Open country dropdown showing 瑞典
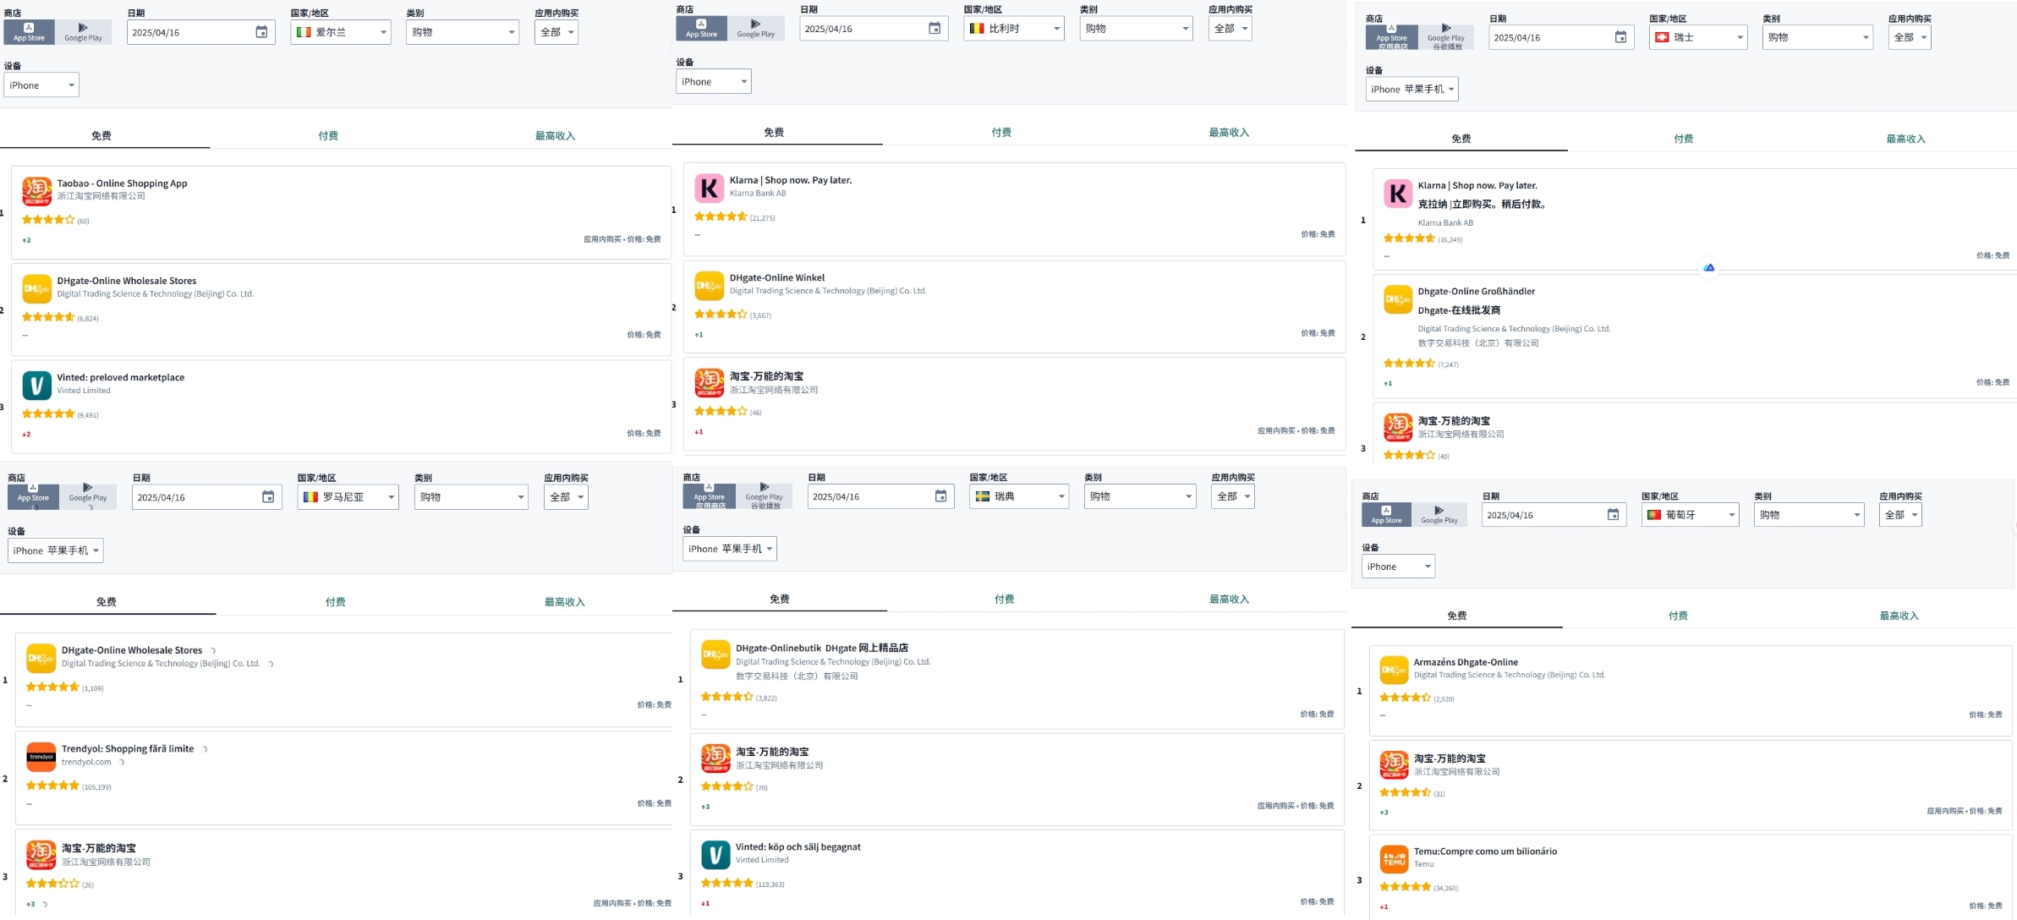Viewport: 2017px width, 920px height. 1019,496
